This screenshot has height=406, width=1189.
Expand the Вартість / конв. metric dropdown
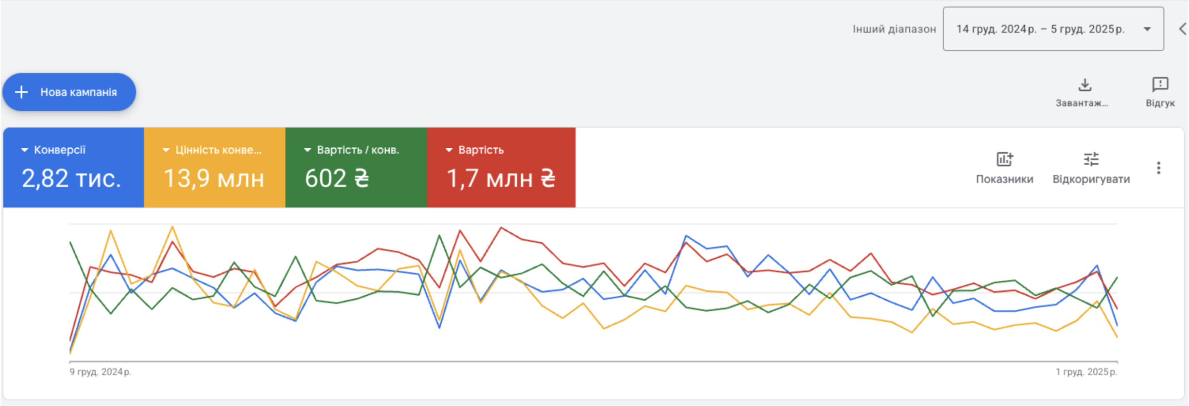(307, 150)
